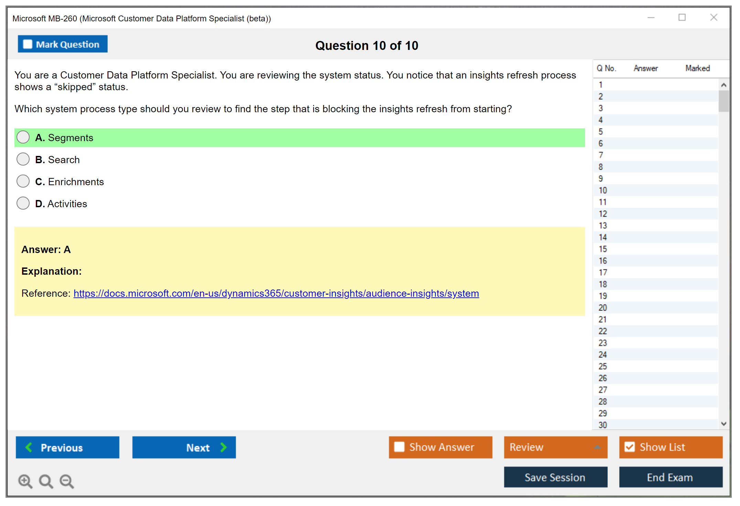This screenshot has width=740, height=506.
Task: Click the green left arrow on Previous
Action: click(x=29, y=447)
